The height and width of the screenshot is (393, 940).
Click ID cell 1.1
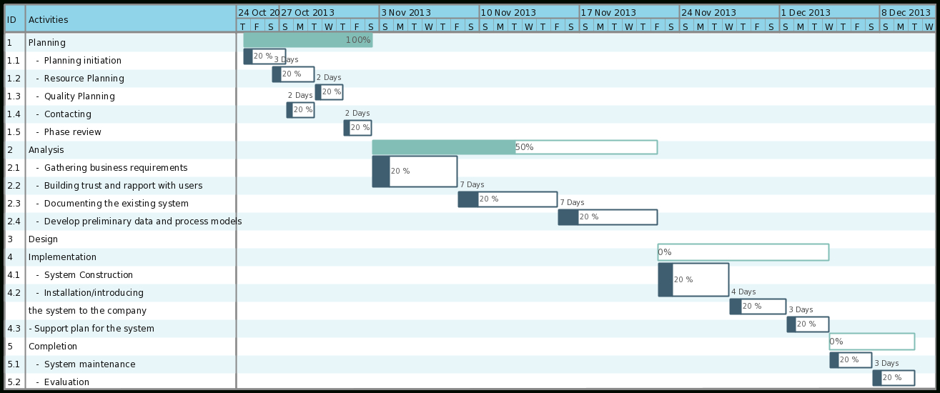tap(14, 61)
